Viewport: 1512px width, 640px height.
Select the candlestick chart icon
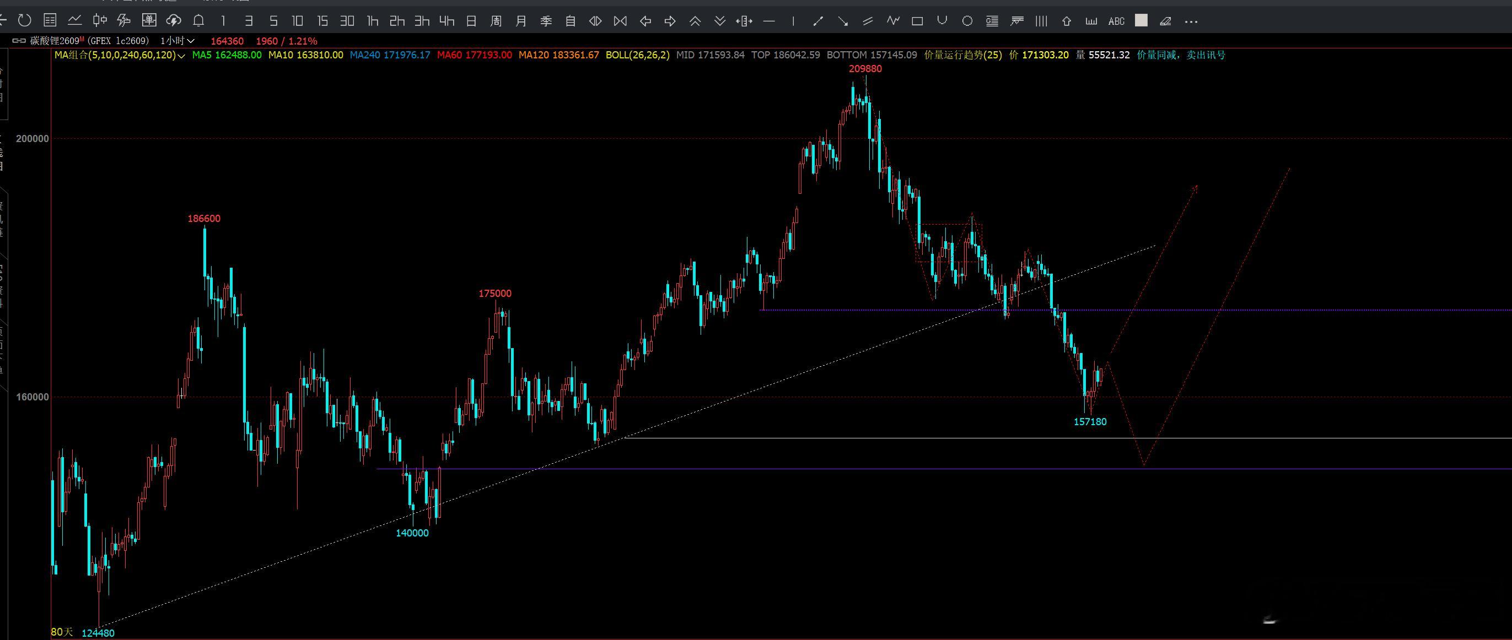[100, 21]
